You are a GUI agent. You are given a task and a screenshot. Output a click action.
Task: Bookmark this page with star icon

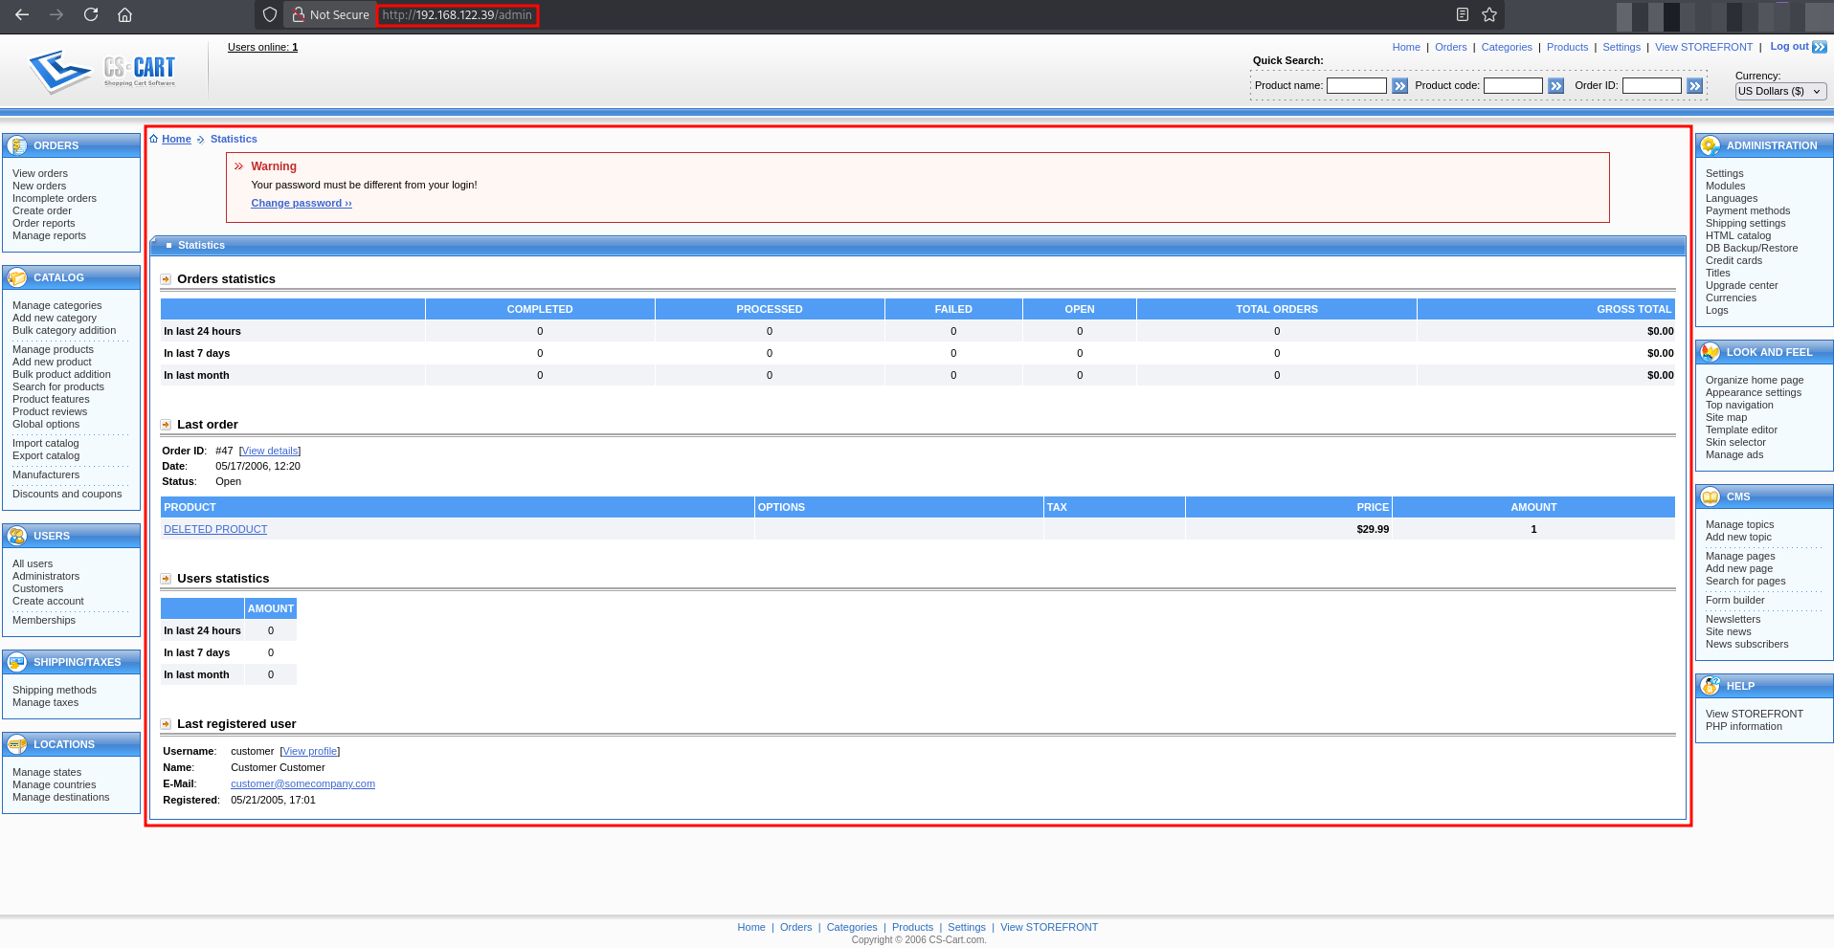click(1489, 14)
